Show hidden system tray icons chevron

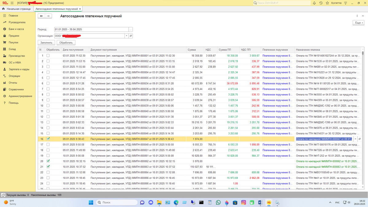330,202
